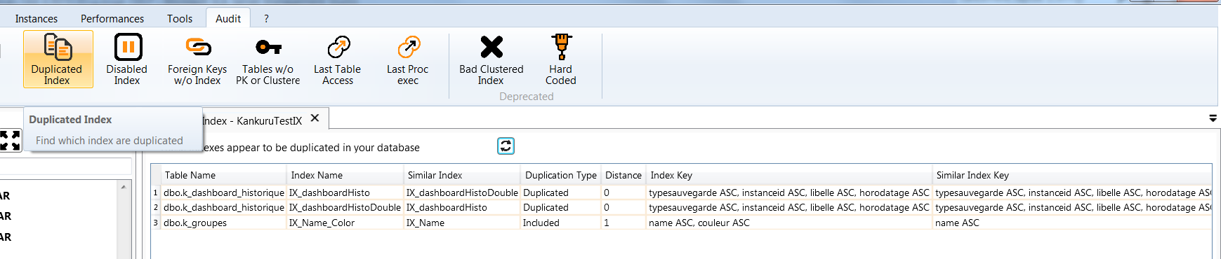1221x259 pixels.
Task: Switch to the Instances ribbon tab
Action: [37, 19]
